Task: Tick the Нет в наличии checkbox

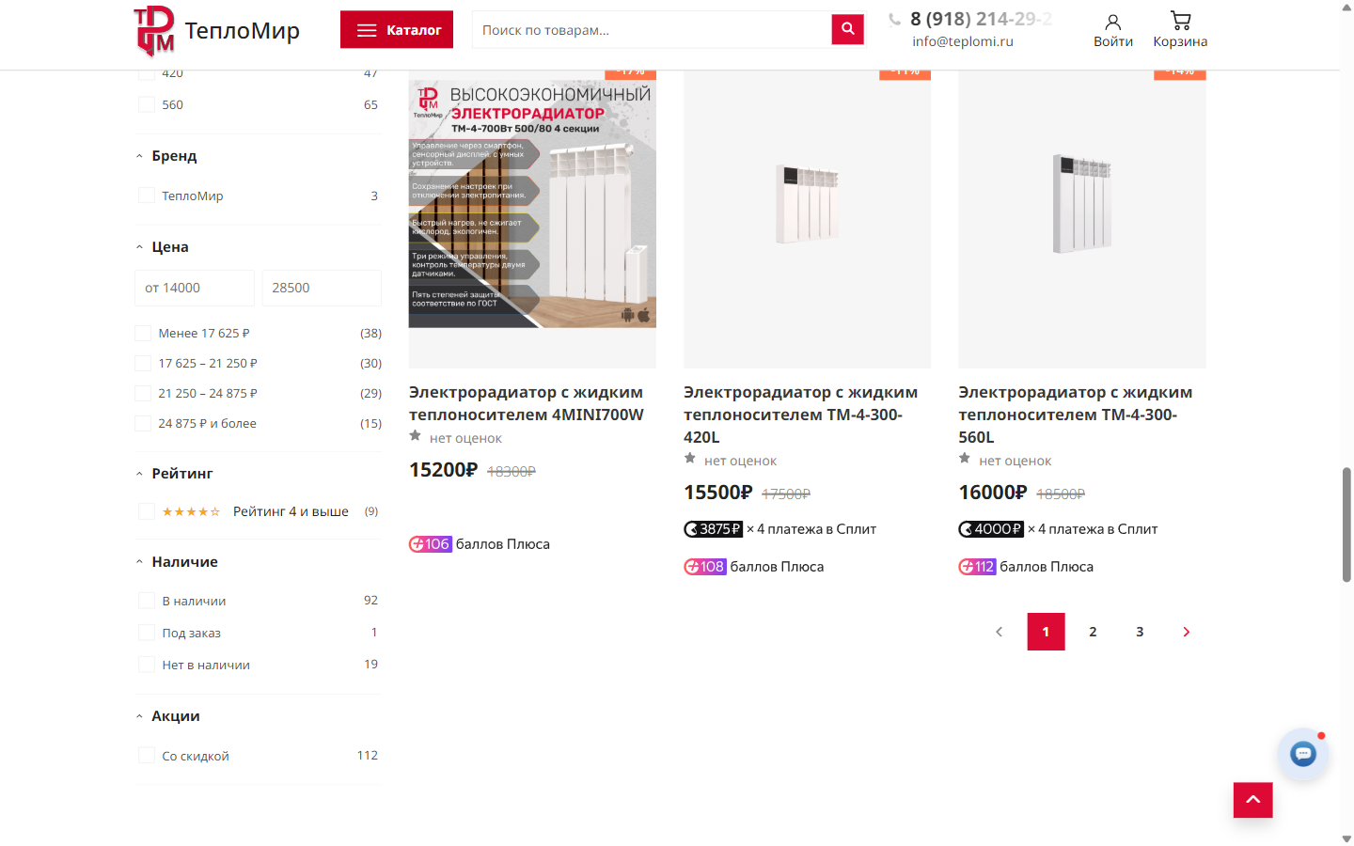Action: coord(147,665)
